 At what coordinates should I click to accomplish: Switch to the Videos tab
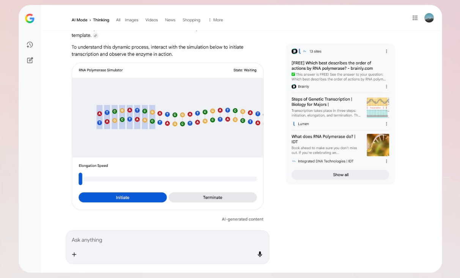[151, 20]
